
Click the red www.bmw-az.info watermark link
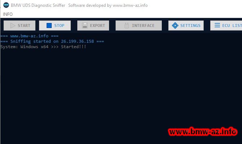(x=203, y=132)
